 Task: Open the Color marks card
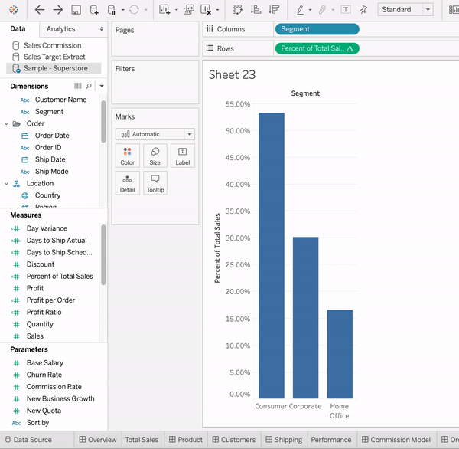(x=128, y=156)
